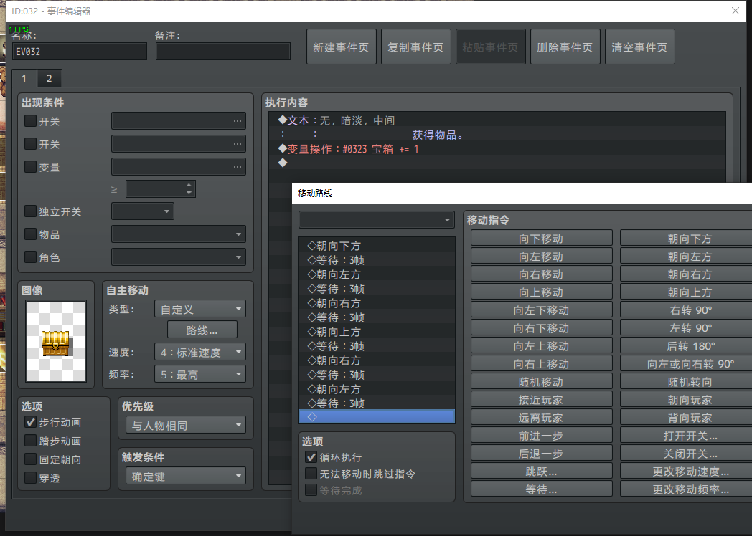Open the 频率 最高 dropdown
The width and height of the screenshot is (752, 536).
pyautogui.click(x=200, y=374)
